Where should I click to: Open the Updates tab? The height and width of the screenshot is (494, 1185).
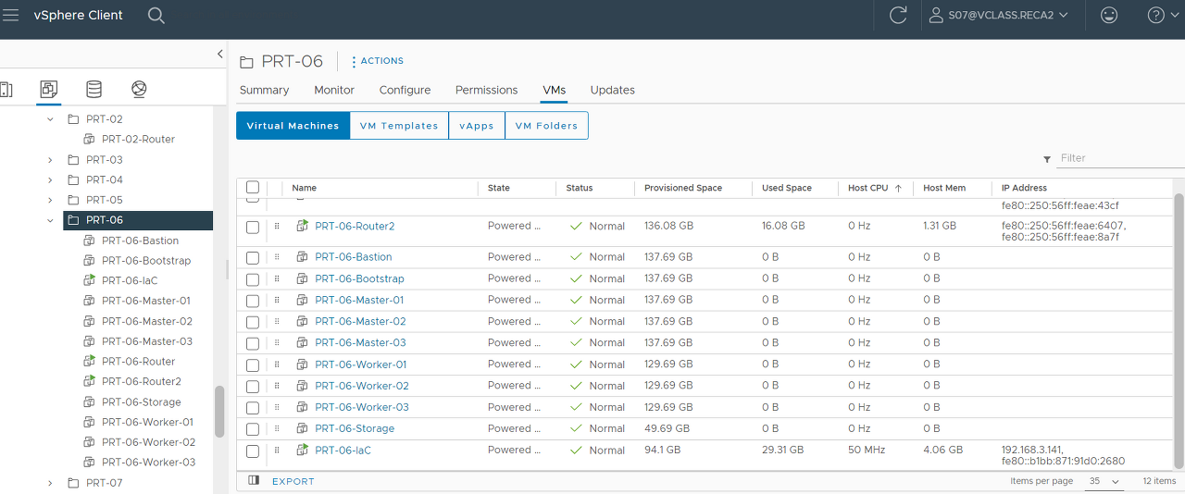pyautogui.click(x=613, y=90)
